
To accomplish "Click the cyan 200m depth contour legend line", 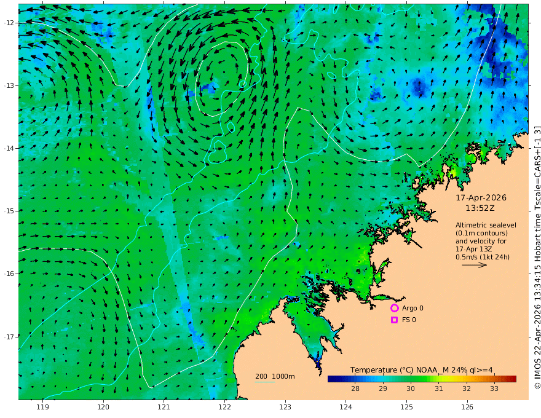I will point(264,382).
